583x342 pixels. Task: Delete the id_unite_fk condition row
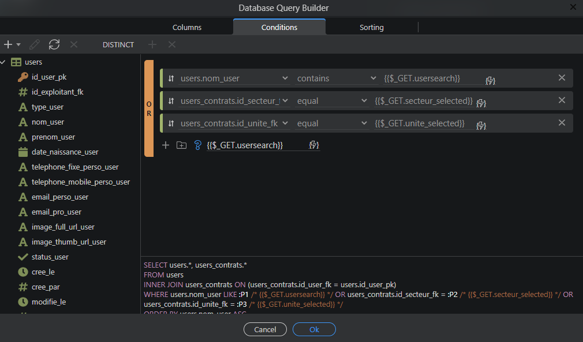pos(562,122)
